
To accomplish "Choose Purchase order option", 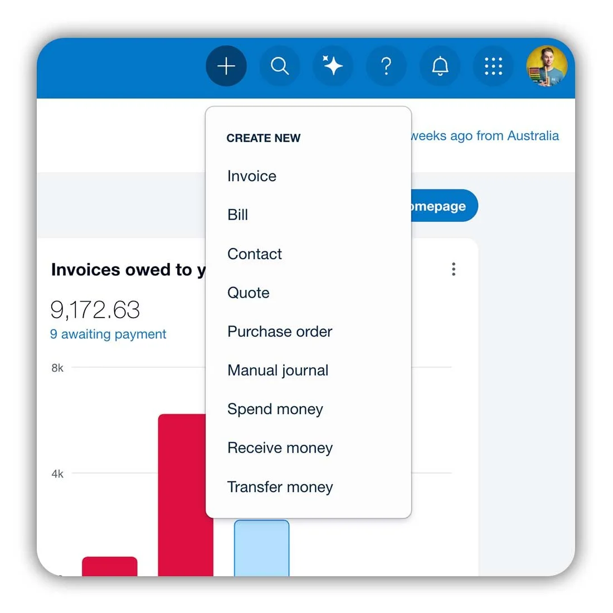I will pyautogui.click(x=280, y=332).
